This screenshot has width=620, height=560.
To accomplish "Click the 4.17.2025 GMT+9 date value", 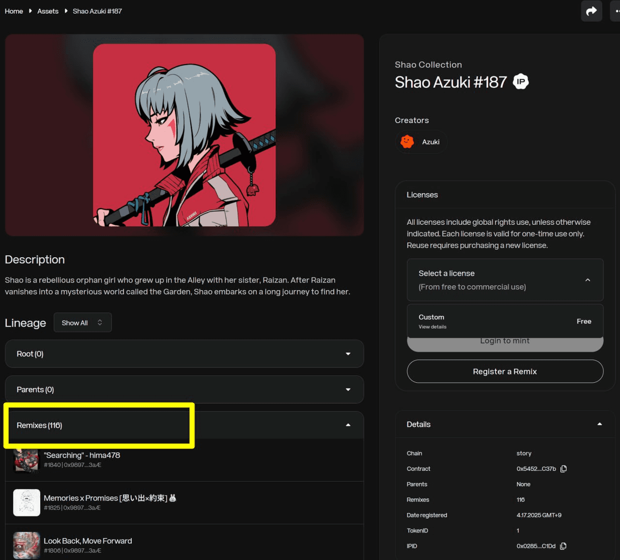I will point(539,515).
